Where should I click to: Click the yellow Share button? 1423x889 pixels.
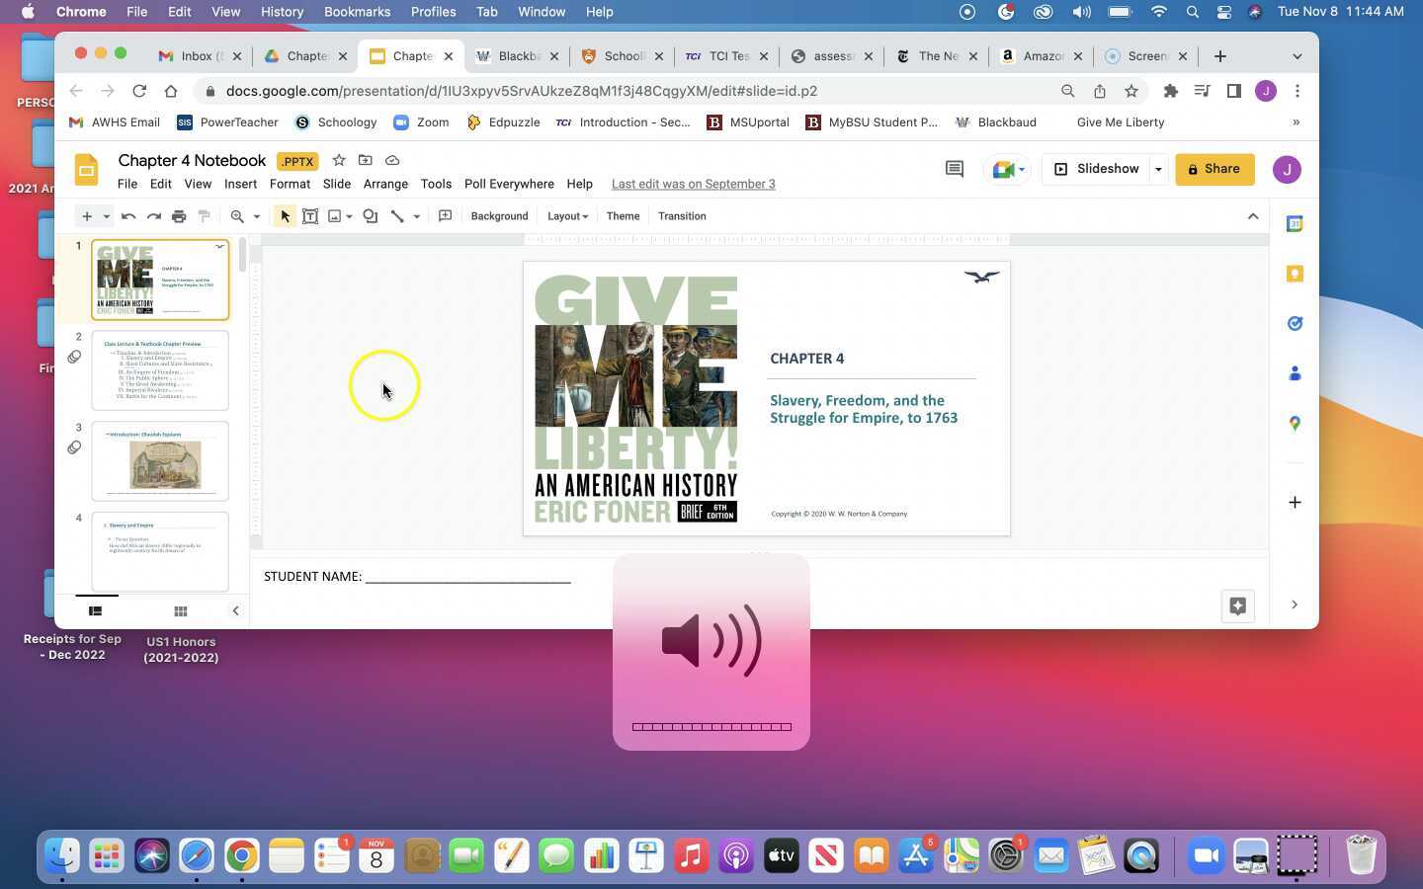1214,169
